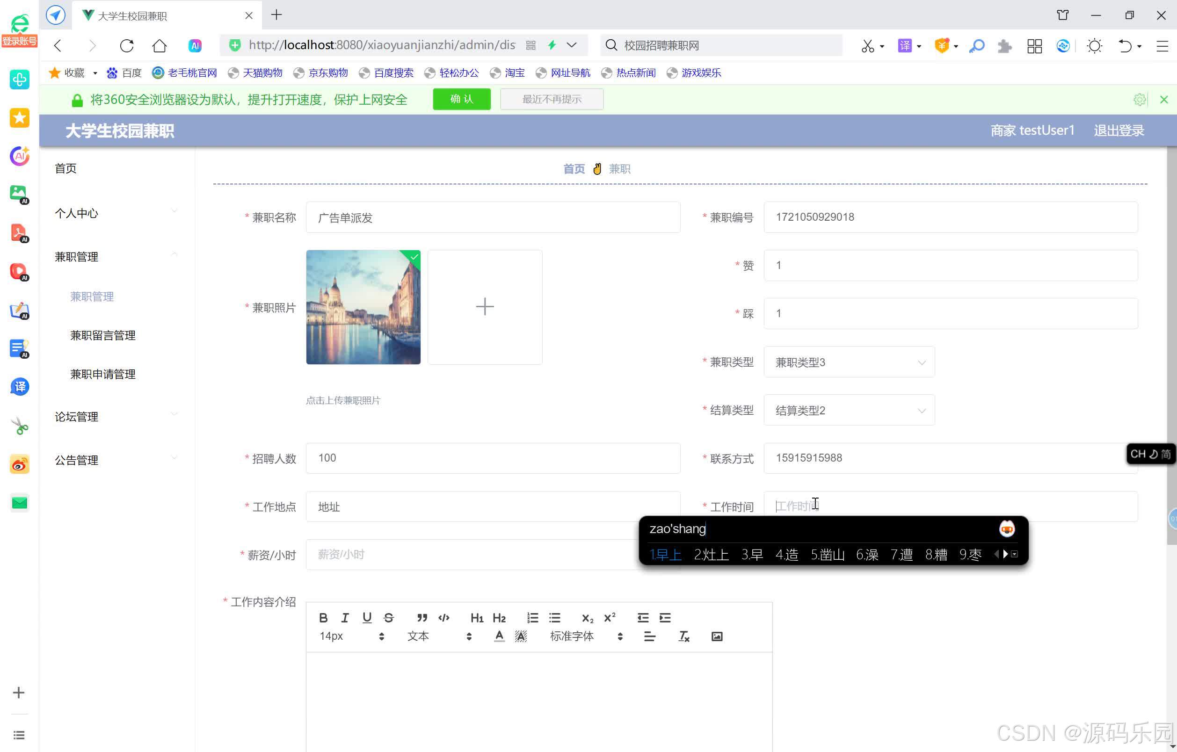
Task: Insert an image into the editor
Action: click(x=717, y=636)
